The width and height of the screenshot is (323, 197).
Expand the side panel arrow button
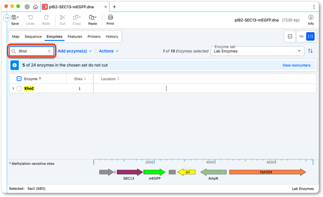(x=7, y=18)
